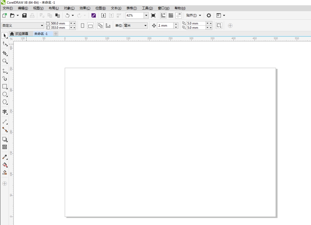
Task: Set landscape page orientation
Action: coord(90,26)
